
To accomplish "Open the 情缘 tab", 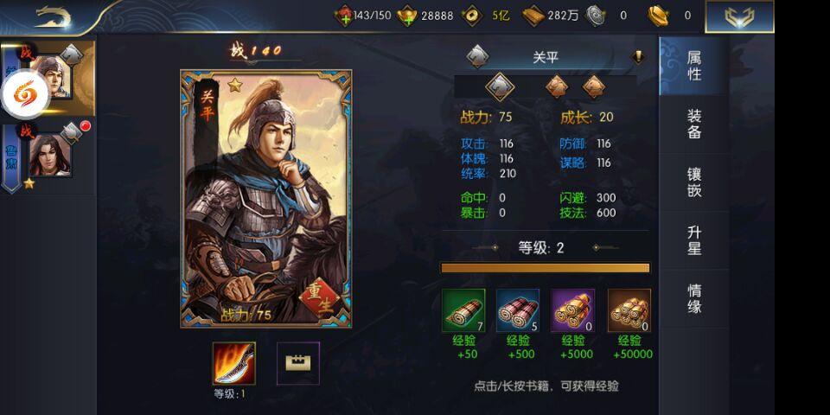I will (694, 298).
